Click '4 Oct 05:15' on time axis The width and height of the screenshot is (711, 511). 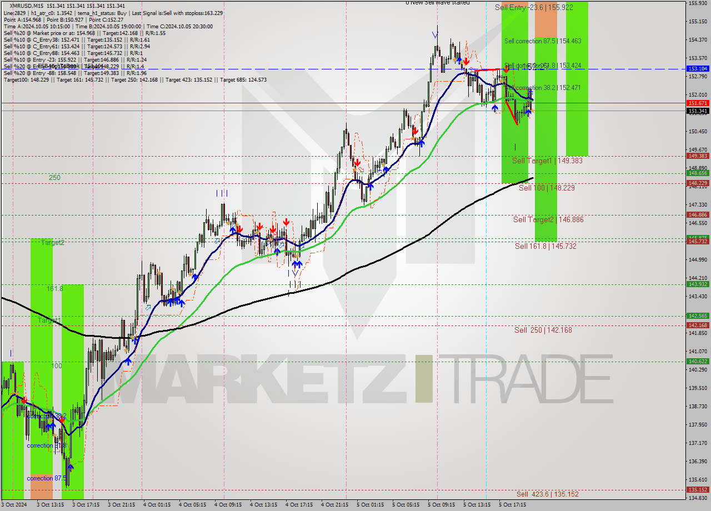tap(193, 505)
